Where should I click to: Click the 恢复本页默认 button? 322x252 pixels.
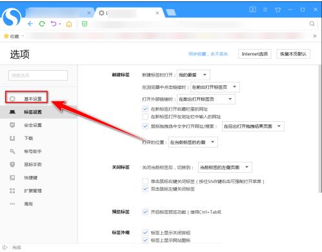pos(293,53)
